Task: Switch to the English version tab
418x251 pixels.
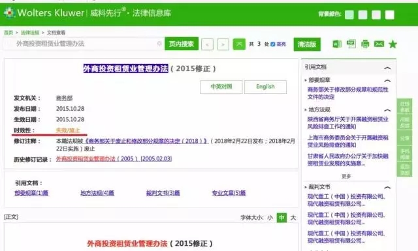Action: click(x=265, y=87)
